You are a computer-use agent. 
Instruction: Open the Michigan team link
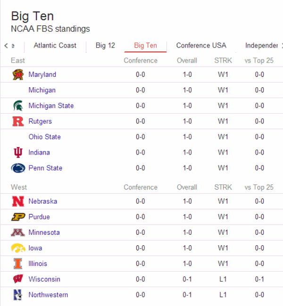[42, 90]
